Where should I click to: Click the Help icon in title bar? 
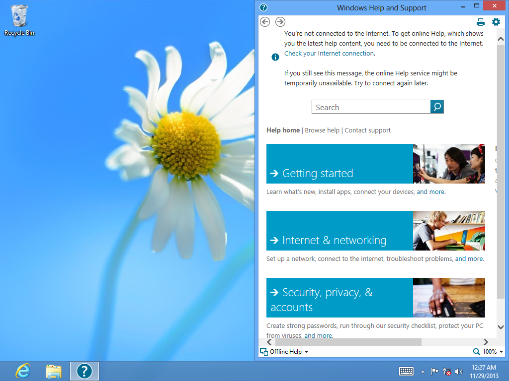[x=263, y=7]
